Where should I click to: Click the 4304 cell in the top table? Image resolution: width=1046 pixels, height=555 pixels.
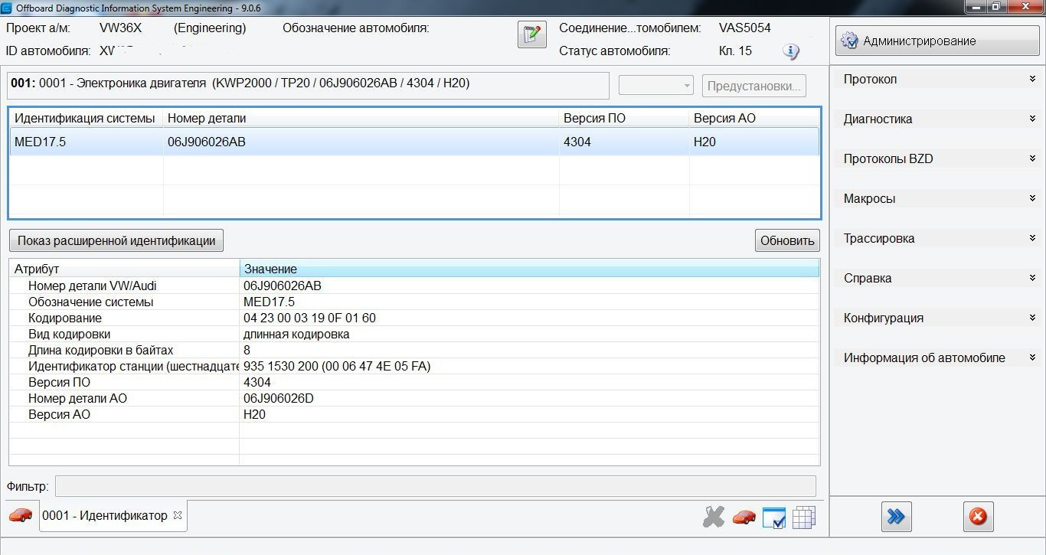pos(624,142)
